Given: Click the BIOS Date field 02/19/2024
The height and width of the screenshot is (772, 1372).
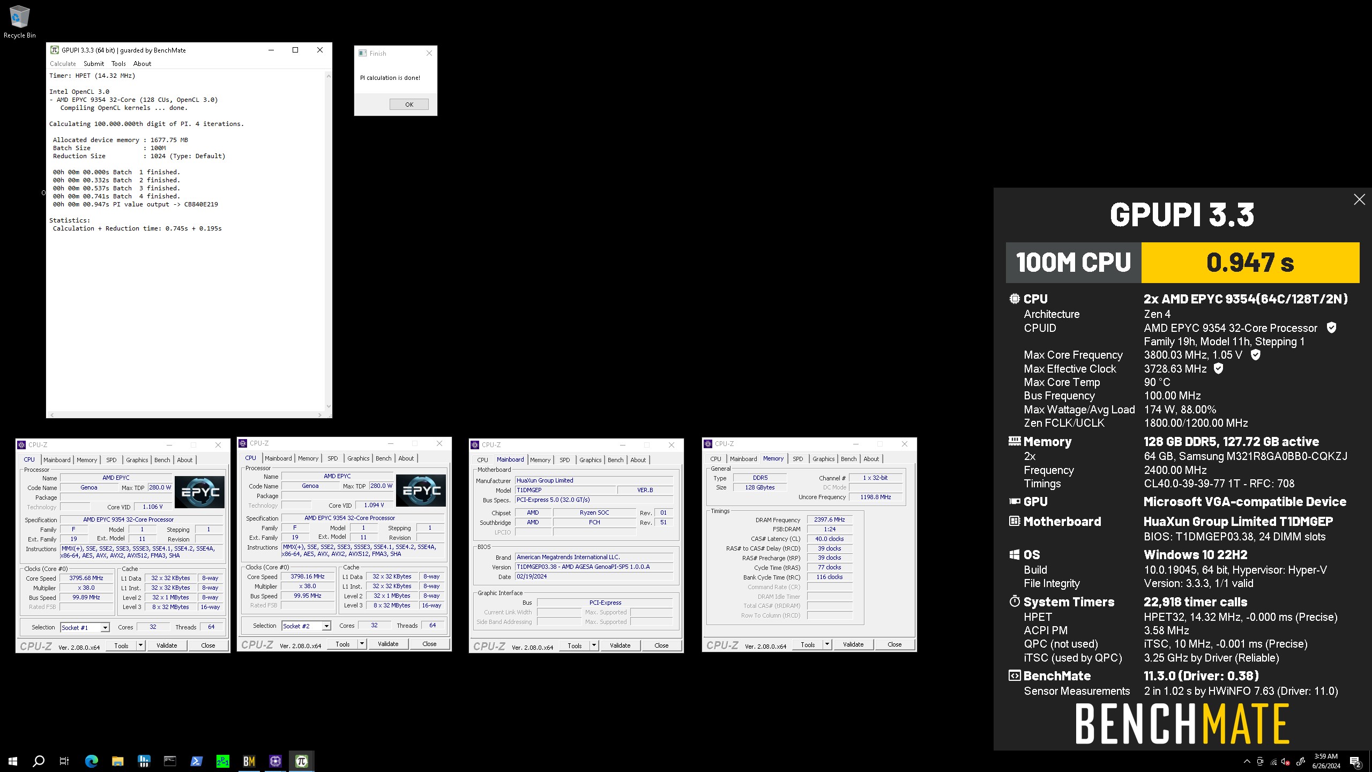Looking at the screenshot, I should 594,576.
